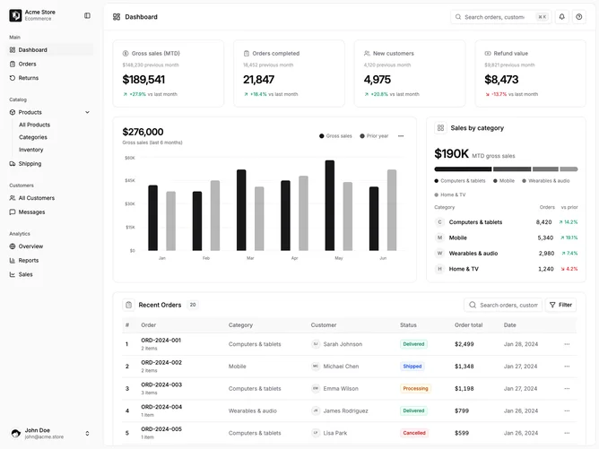Image resolution: width=599 pixels, height=449 pixels.
Task: Open Messages from sidebar
Action: pyautogui.click(x=50, y=212)
